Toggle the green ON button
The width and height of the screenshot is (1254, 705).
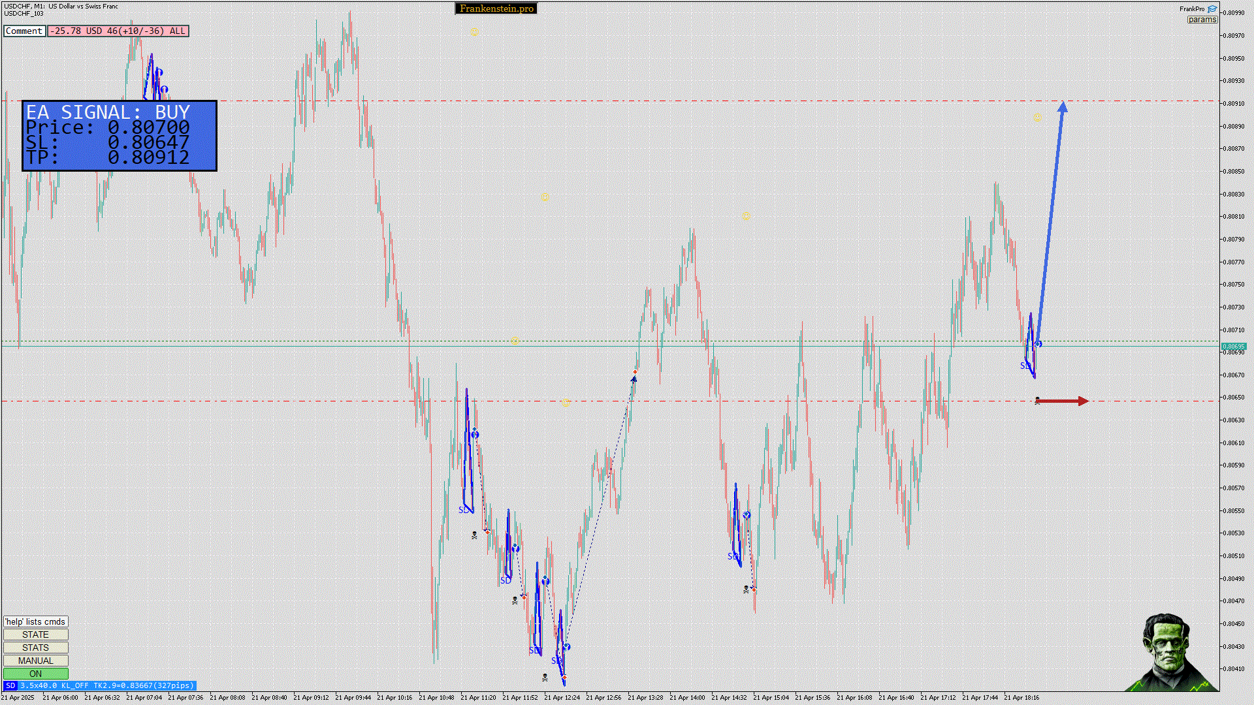(35, 674)
